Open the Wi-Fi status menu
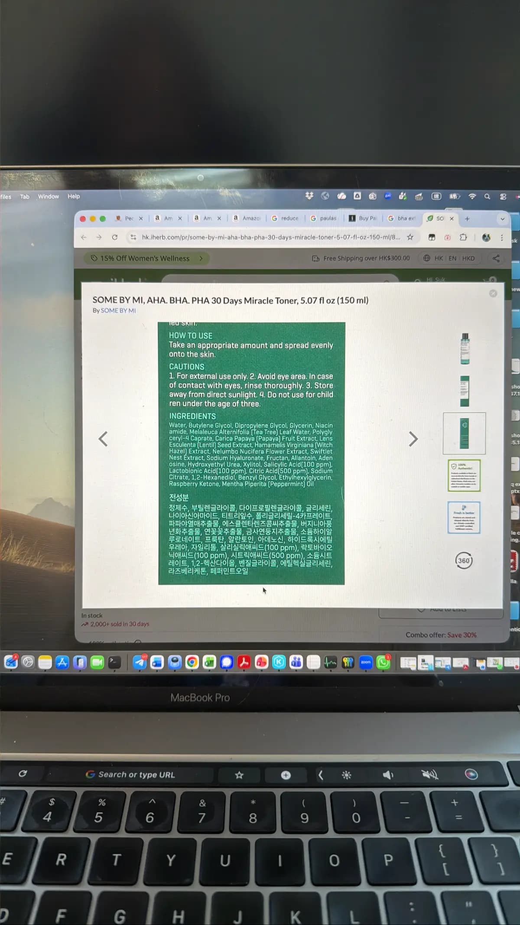Image resolution: width=520 pixels, height=925 pixels. (x=472, y=196)
